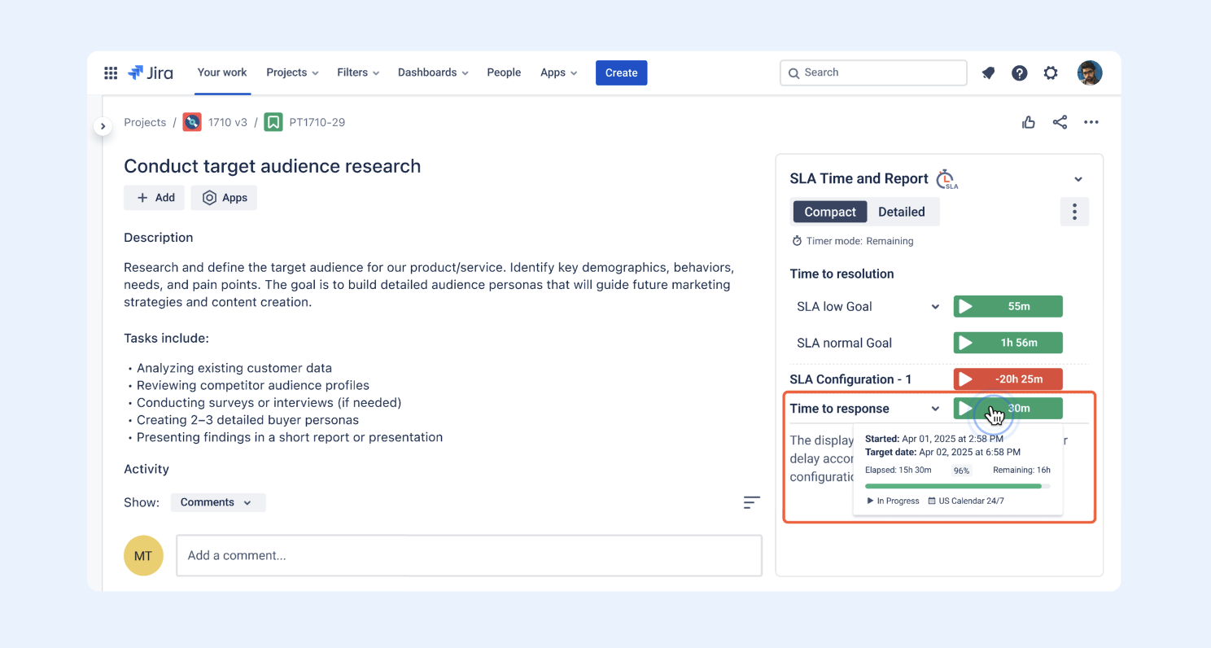Viewport: 1211px width, 648px height.
Task: Click the notifications bell icon
Action: point(988,73)
